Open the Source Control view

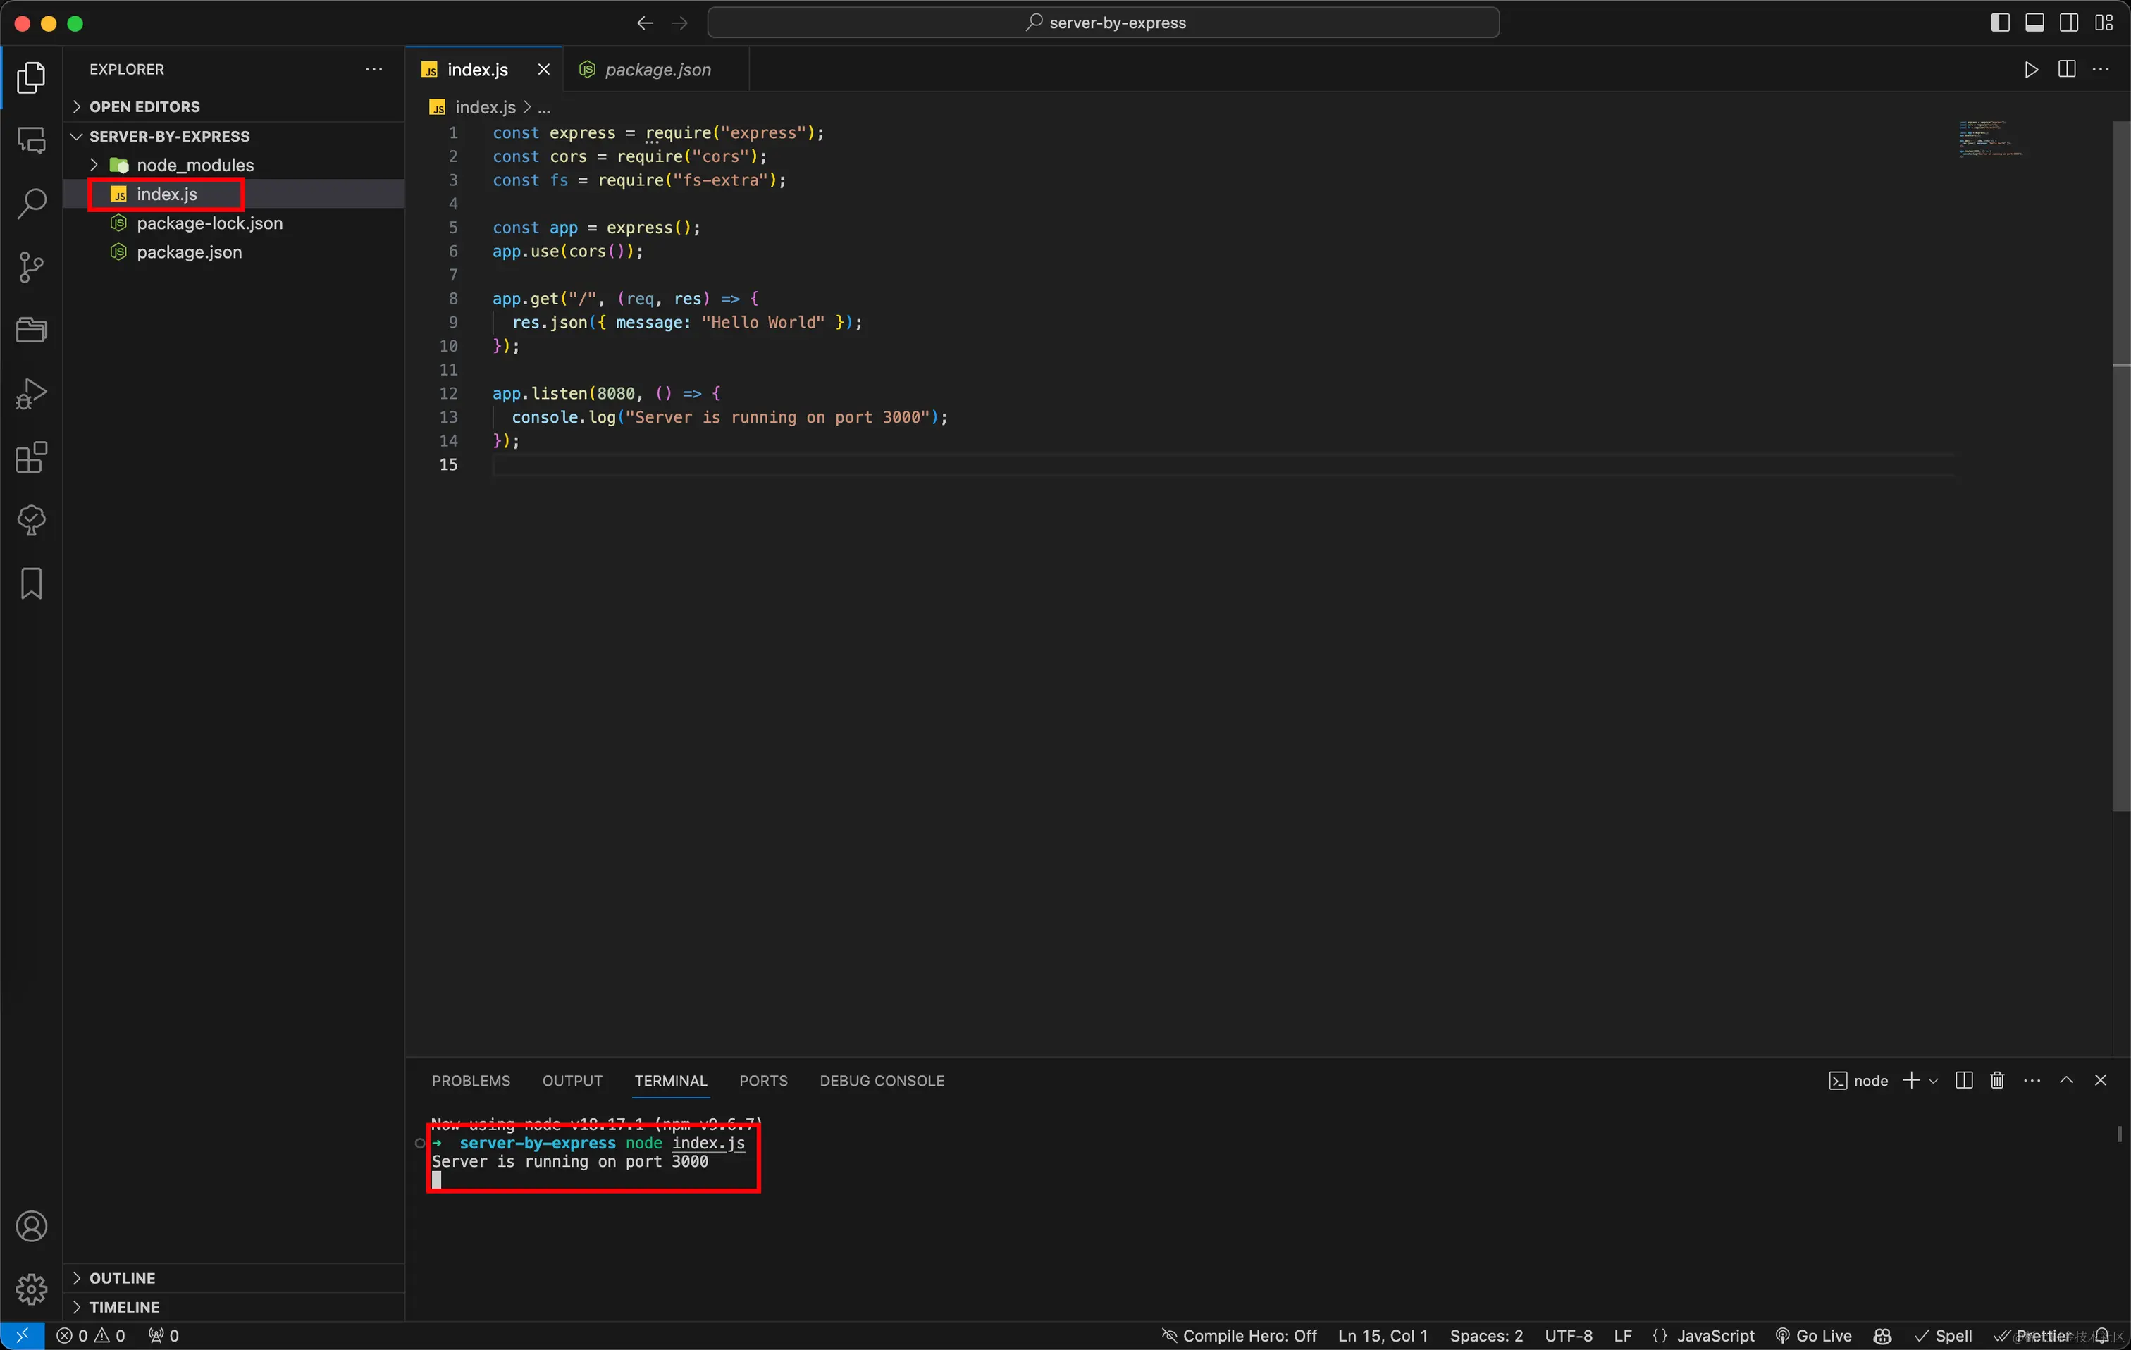[x=31, y=267]
